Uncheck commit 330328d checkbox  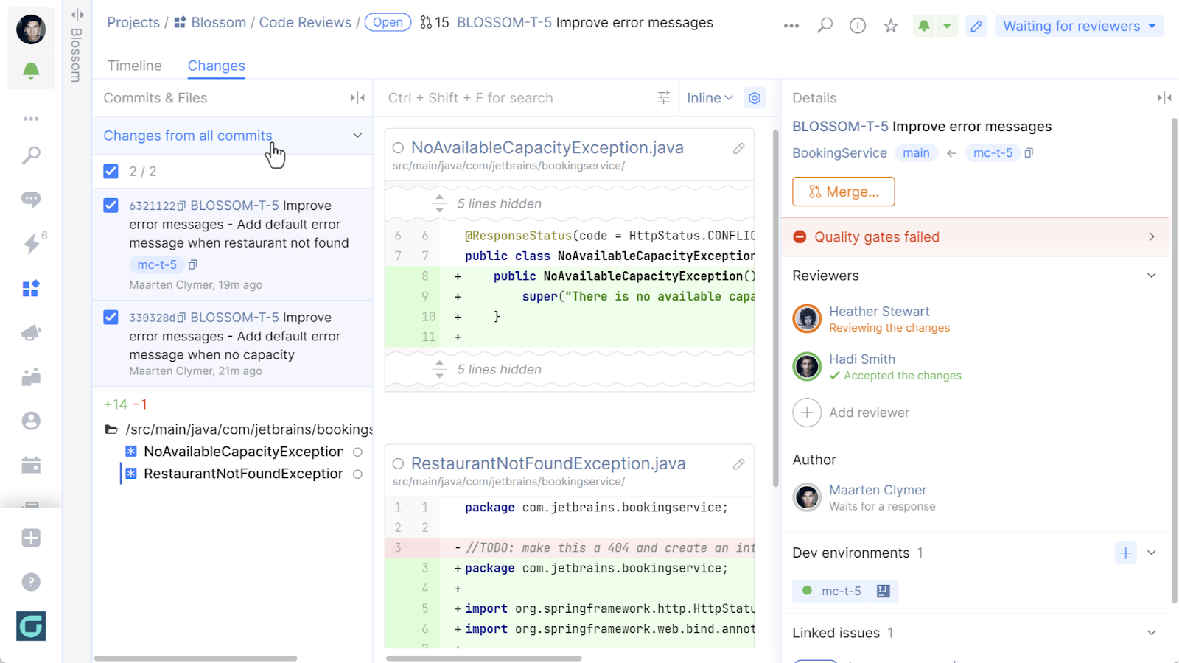tap(111, 318)
